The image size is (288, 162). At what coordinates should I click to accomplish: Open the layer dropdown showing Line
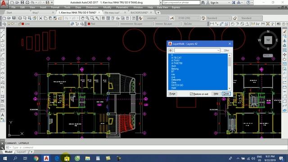pyautogui.click(x=38, y=24)
